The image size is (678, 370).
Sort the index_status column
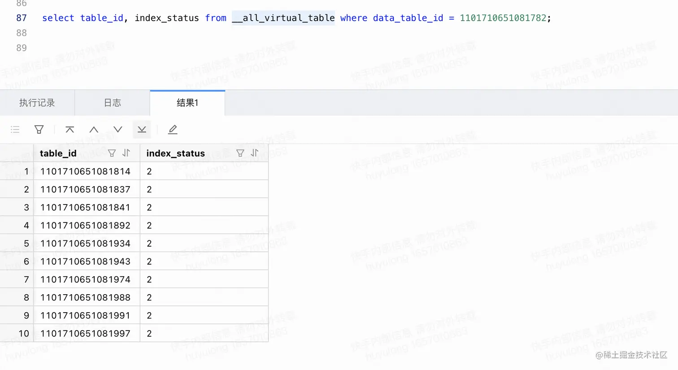[255, 153]
